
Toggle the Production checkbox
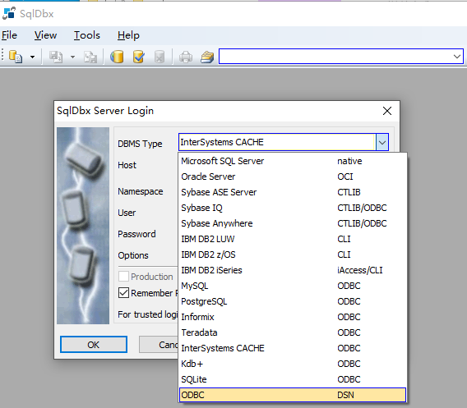coord(123,277)
